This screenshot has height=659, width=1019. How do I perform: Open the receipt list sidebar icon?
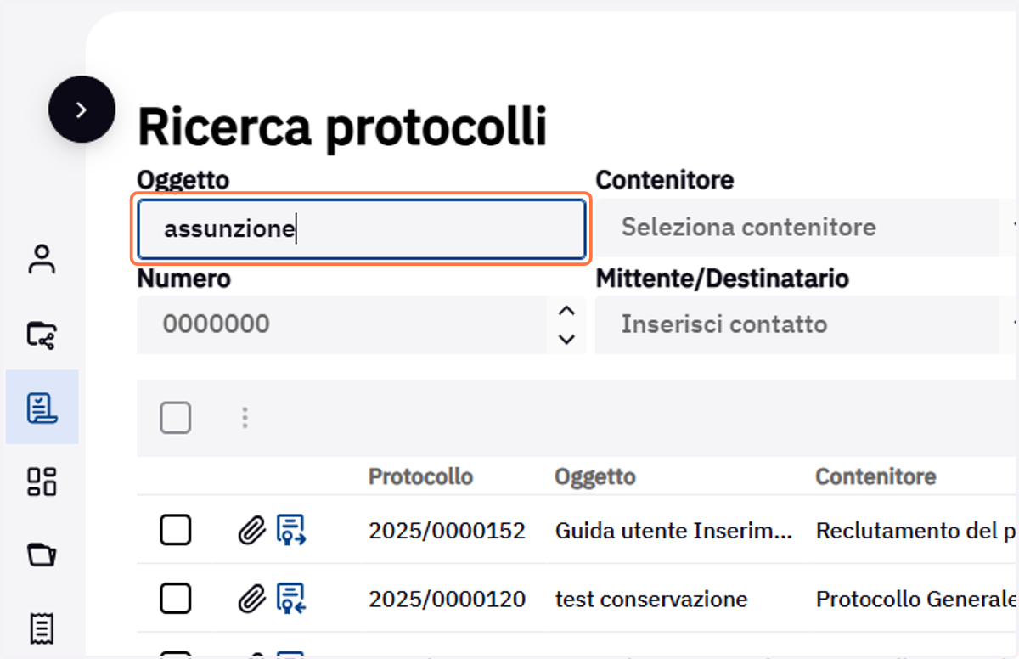point(42,628)
